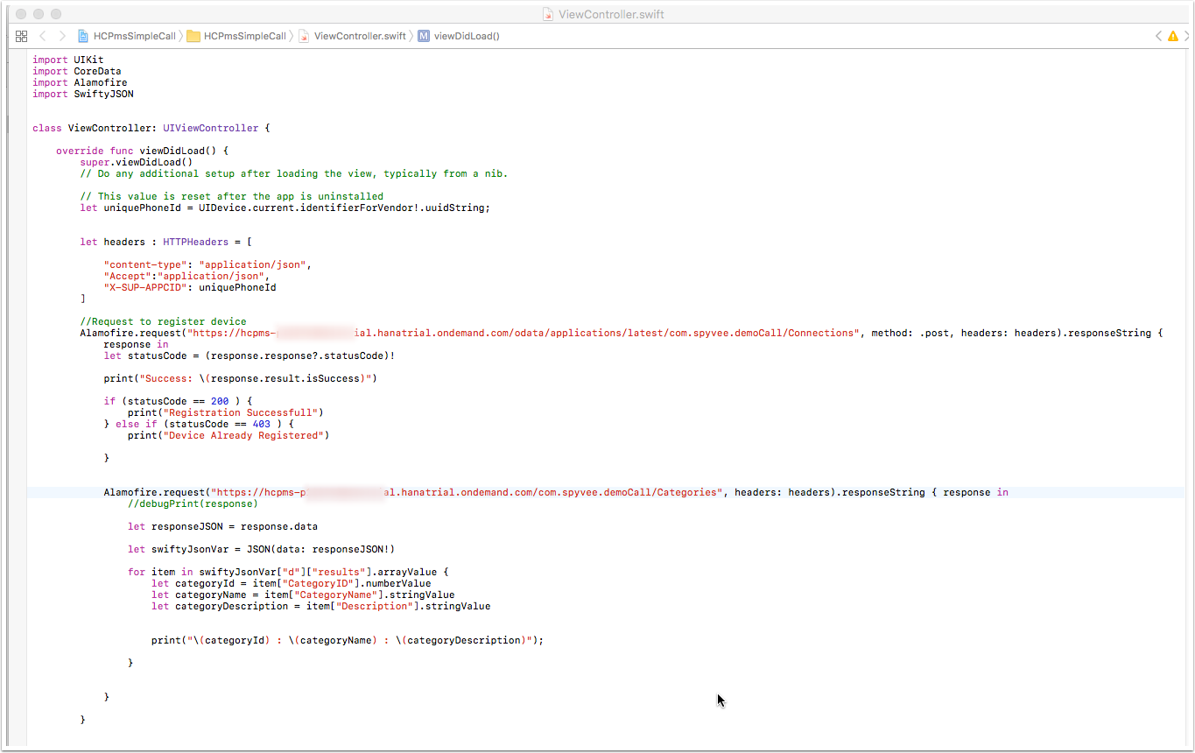
Task: Click the 'let statusCode' line
Action: point(250,355)
